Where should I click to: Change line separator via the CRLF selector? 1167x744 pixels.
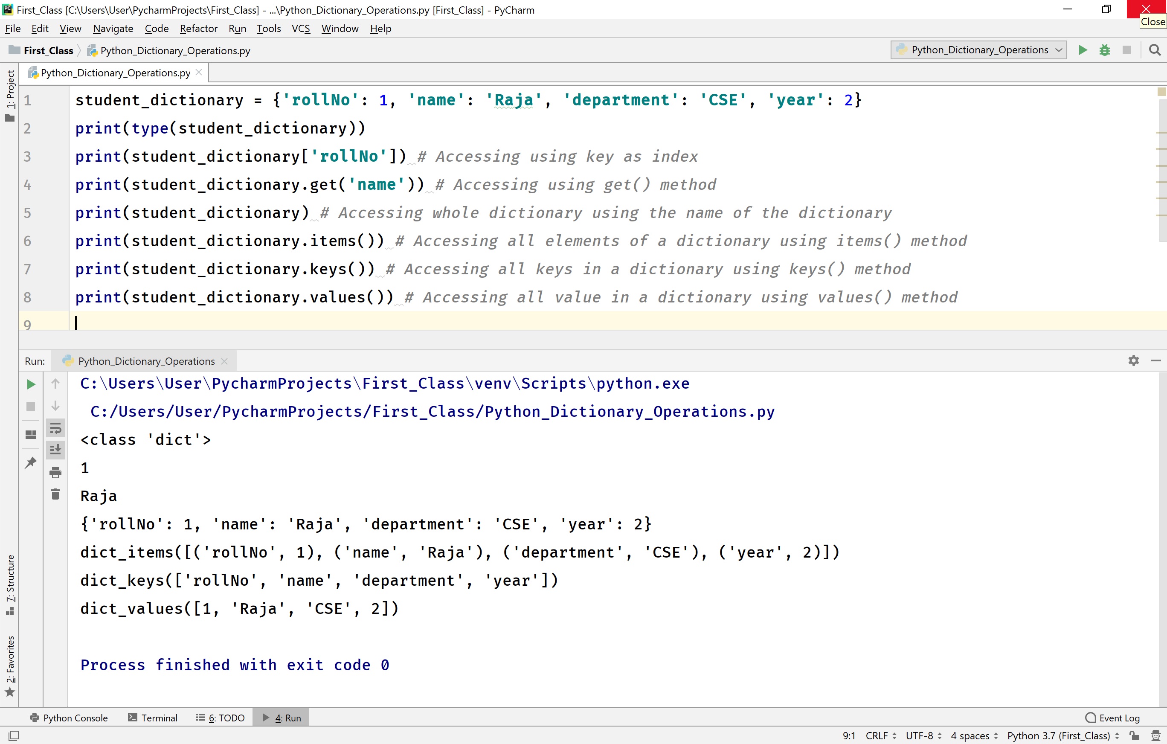878,735
